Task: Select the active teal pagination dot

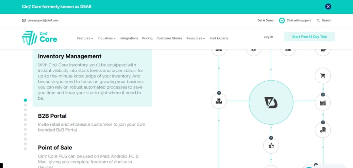Action: pos(25,100)
